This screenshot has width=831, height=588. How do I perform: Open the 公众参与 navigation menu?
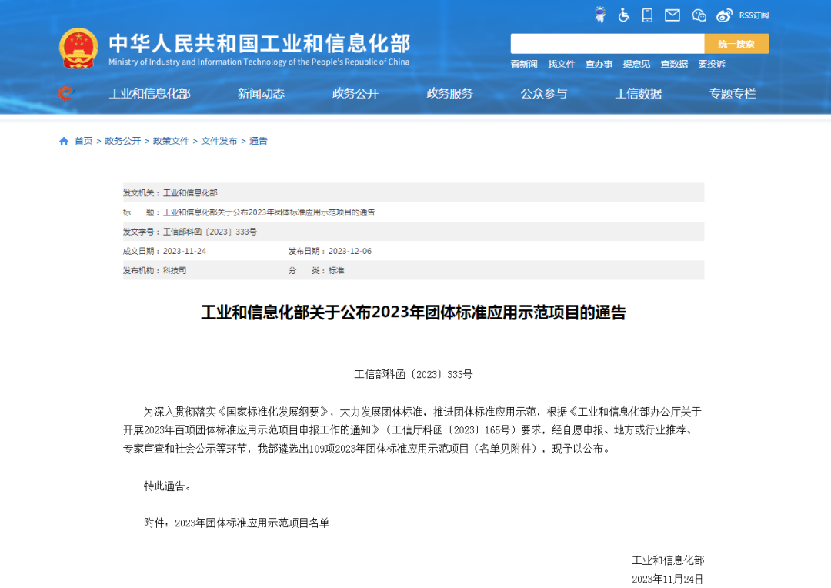coord(544,94)
